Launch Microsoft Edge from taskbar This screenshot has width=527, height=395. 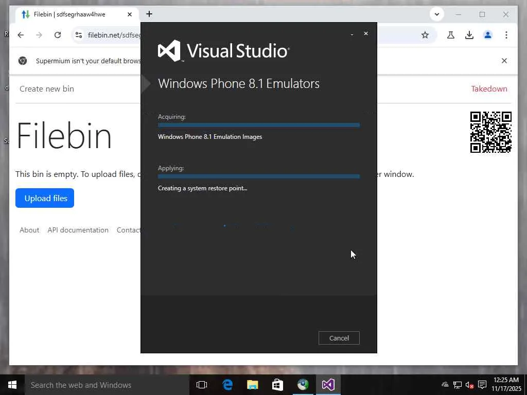(x=227, y=385)
